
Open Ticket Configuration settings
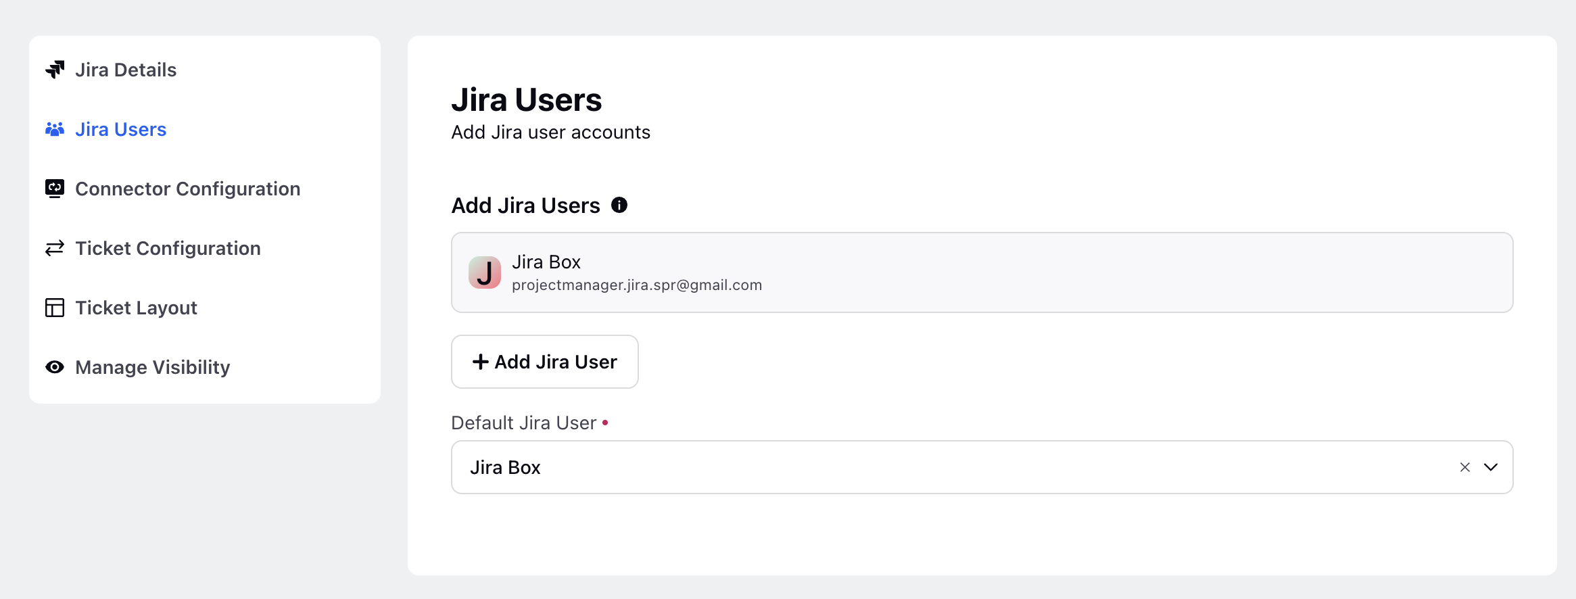[x=168, y=248]
